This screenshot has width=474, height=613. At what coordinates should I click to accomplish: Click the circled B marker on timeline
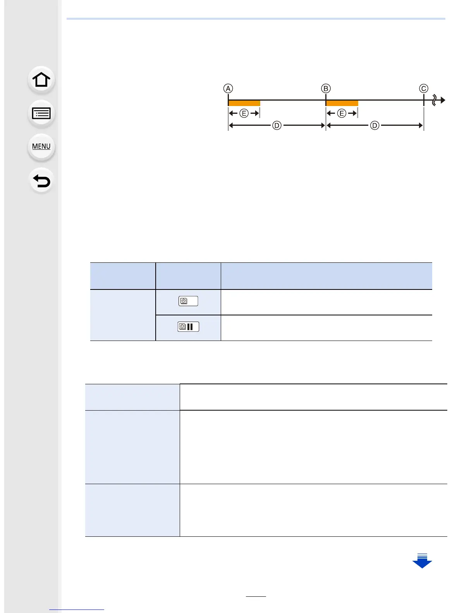point(326,89)
